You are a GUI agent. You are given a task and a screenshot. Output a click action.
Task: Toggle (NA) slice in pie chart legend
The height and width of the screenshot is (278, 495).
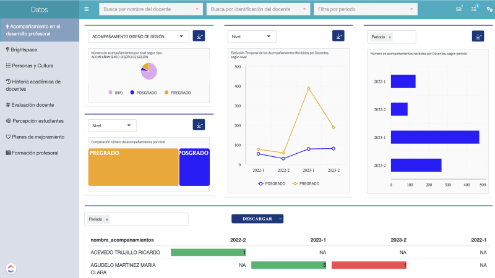coord(115,93)
